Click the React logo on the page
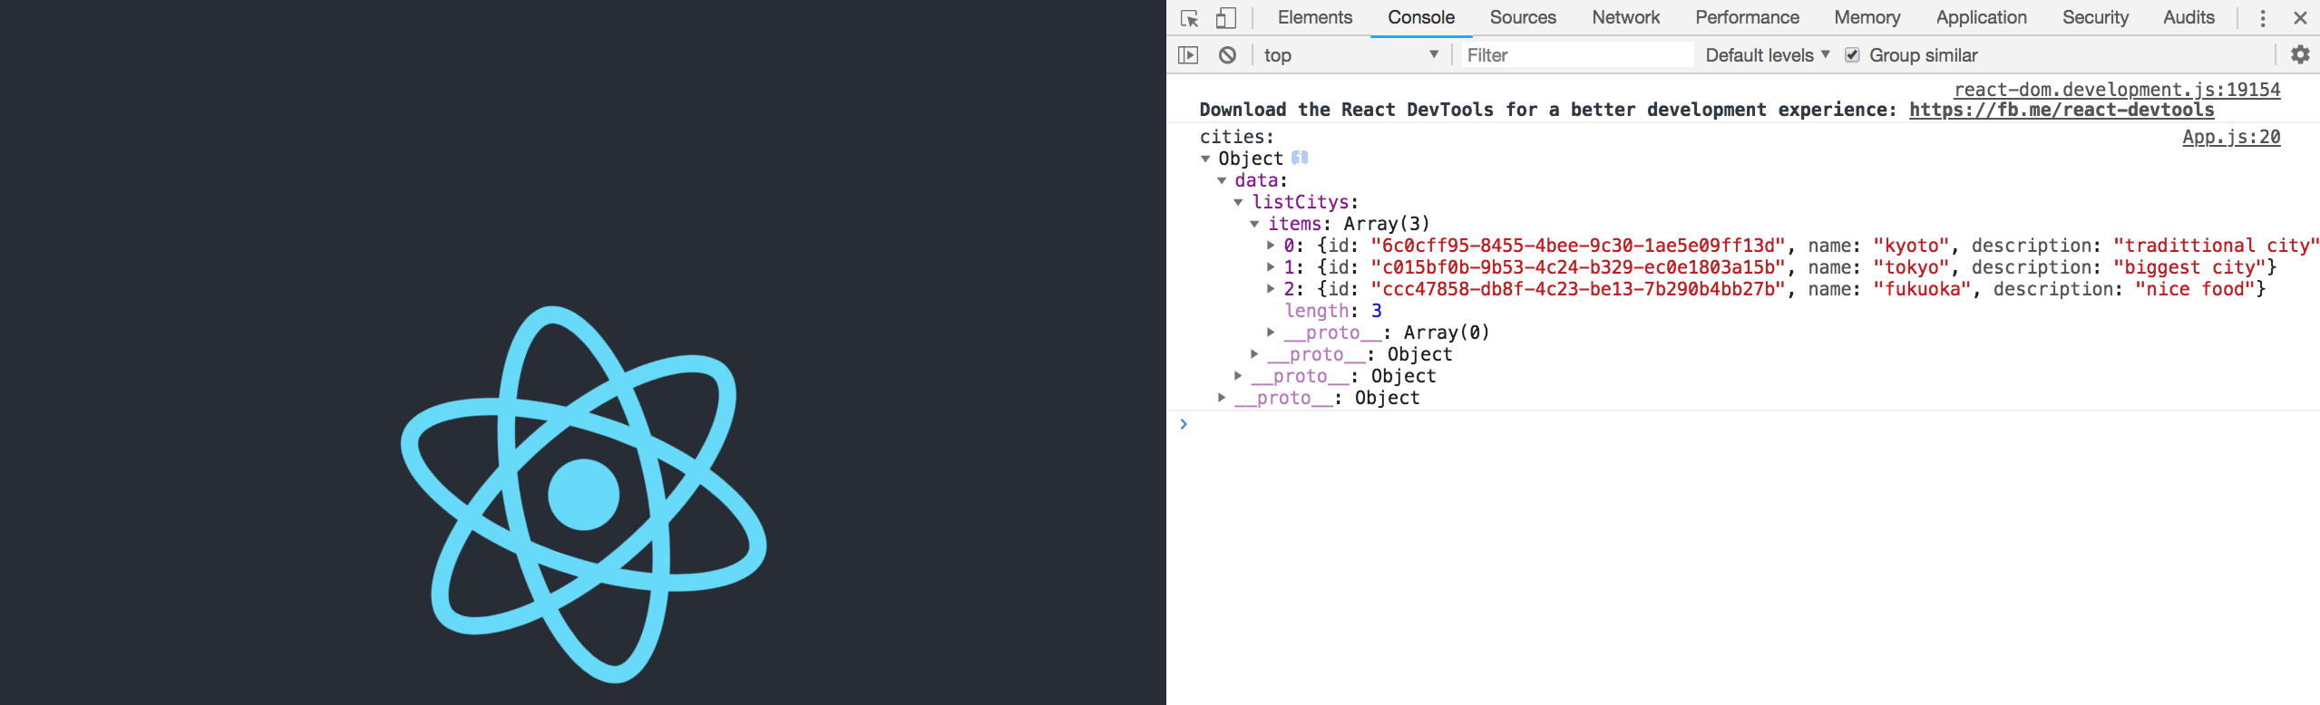 [583, 495]
